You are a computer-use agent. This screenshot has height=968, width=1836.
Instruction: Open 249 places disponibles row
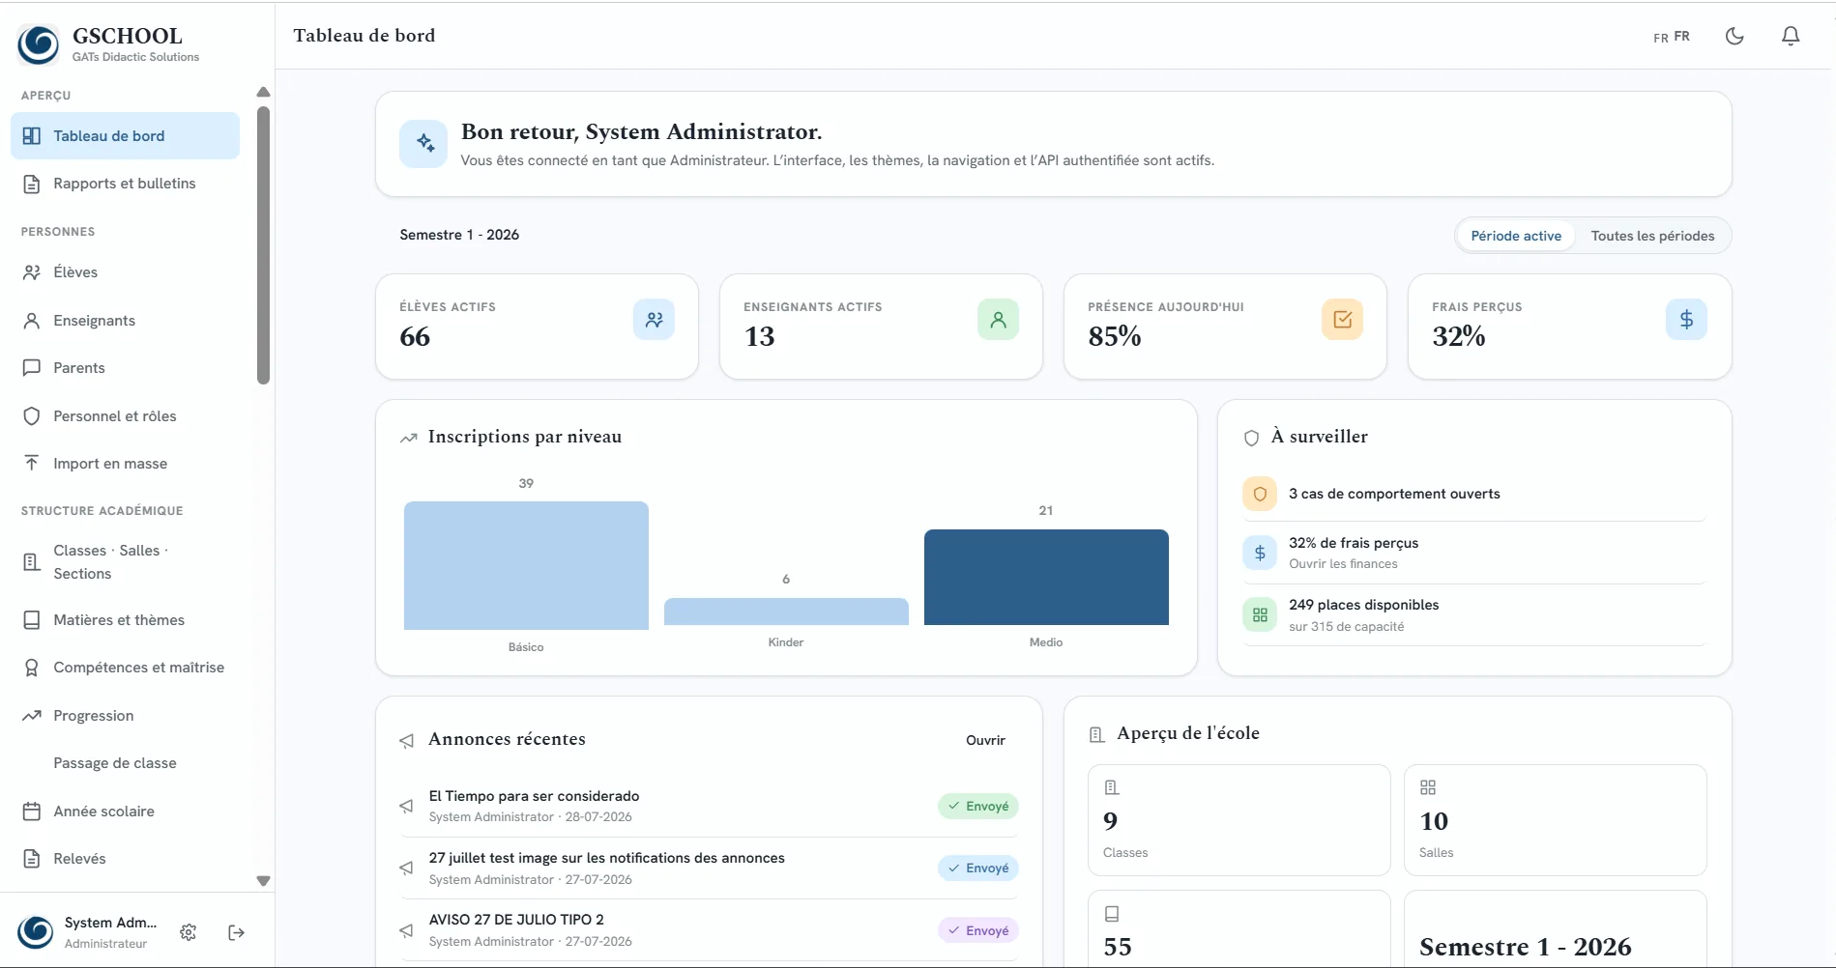coord(1474,615)
